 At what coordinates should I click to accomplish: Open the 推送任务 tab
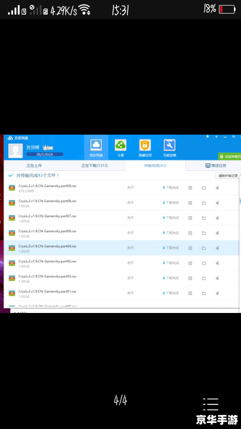(216, 166)
